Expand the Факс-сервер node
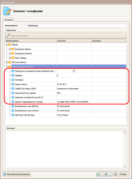 point(10,58)
